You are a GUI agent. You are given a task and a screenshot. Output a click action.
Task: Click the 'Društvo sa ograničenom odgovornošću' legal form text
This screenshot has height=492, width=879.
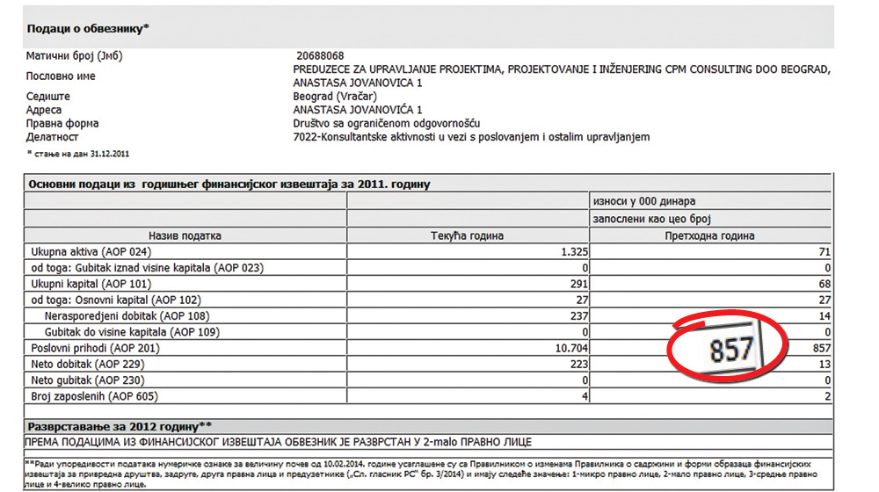tap(386, 124)
